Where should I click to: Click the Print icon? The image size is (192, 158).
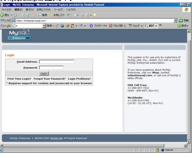pyautogui.click(x=82, y=15)
